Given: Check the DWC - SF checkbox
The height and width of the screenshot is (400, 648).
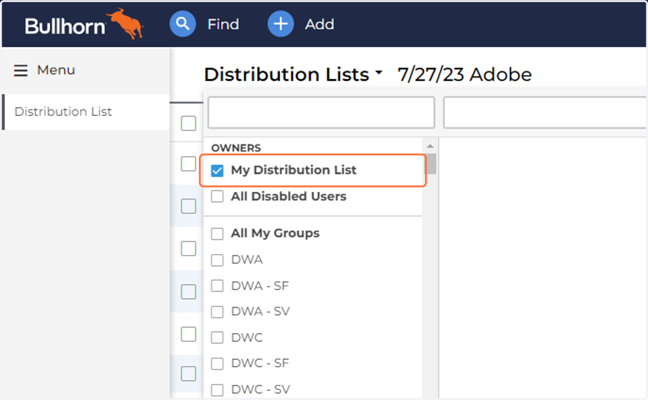Looking at the screenshot, I should [x=217, y=364].
